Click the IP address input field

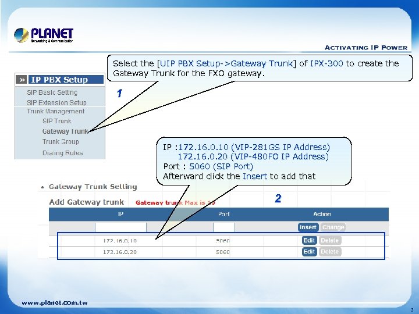tap(120, 227)
